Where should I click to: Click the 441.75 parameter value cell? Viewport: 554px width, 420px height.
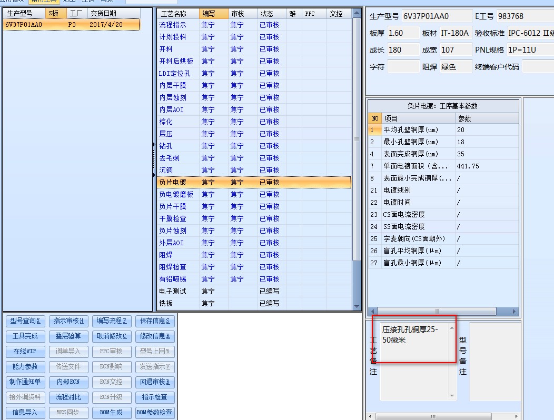(x=487, y=166)
